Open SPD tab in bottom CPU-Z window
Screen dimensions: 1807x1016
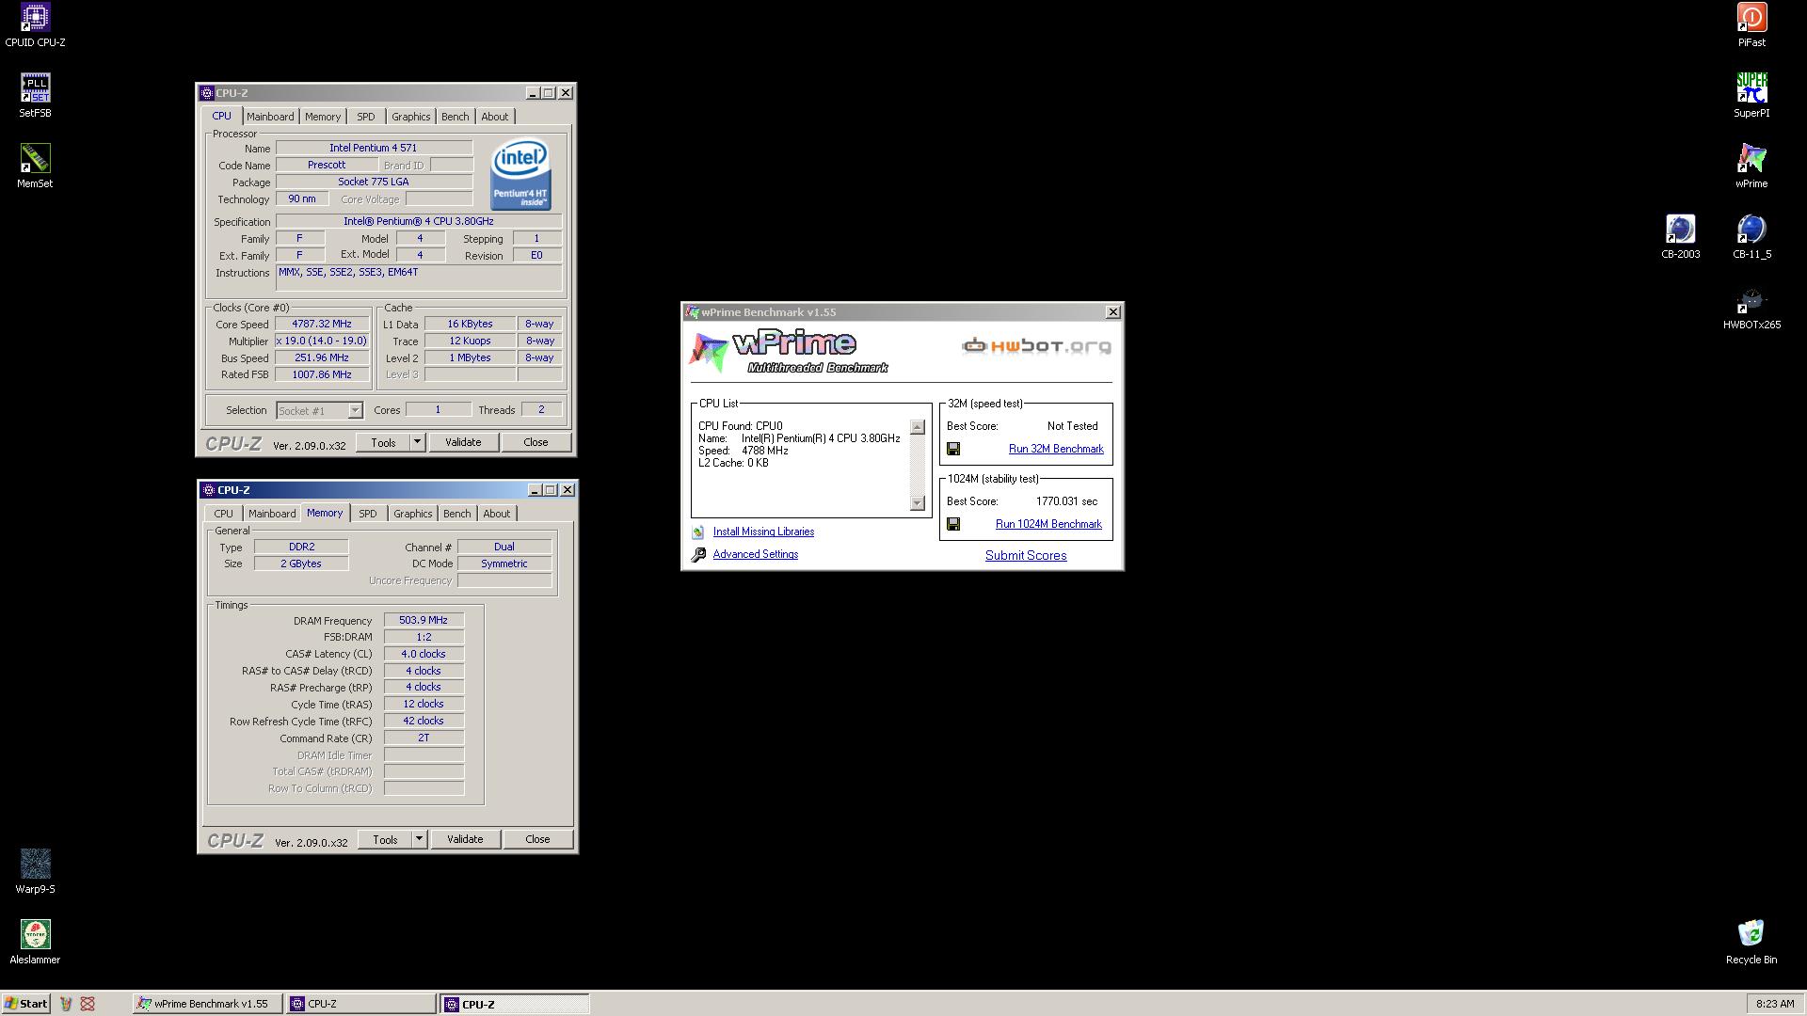(368, 514)
